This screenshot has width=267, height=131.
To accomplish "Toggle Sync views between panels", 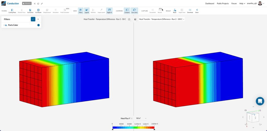I will (x=135, y=11).
